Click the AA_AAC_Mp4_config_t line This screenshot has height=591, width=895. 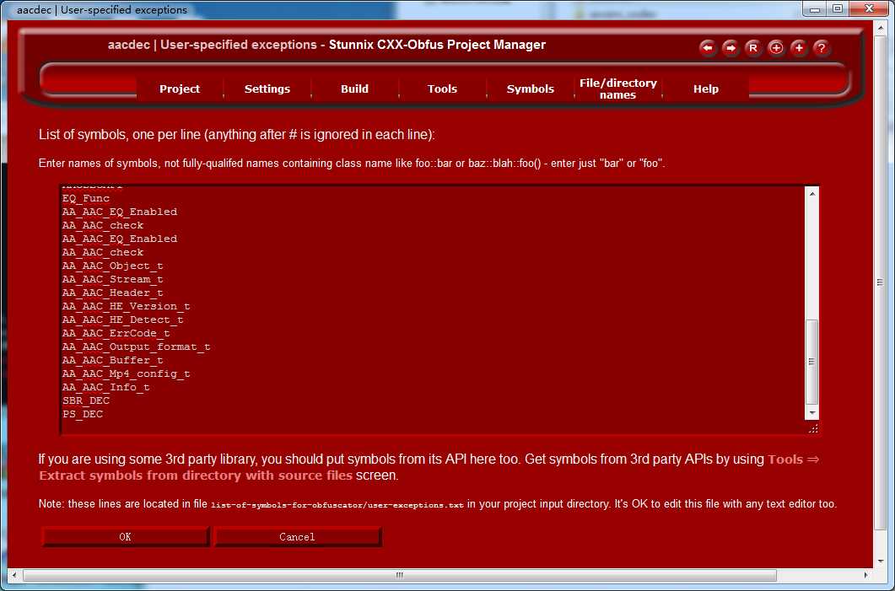(x=127, y=373)
